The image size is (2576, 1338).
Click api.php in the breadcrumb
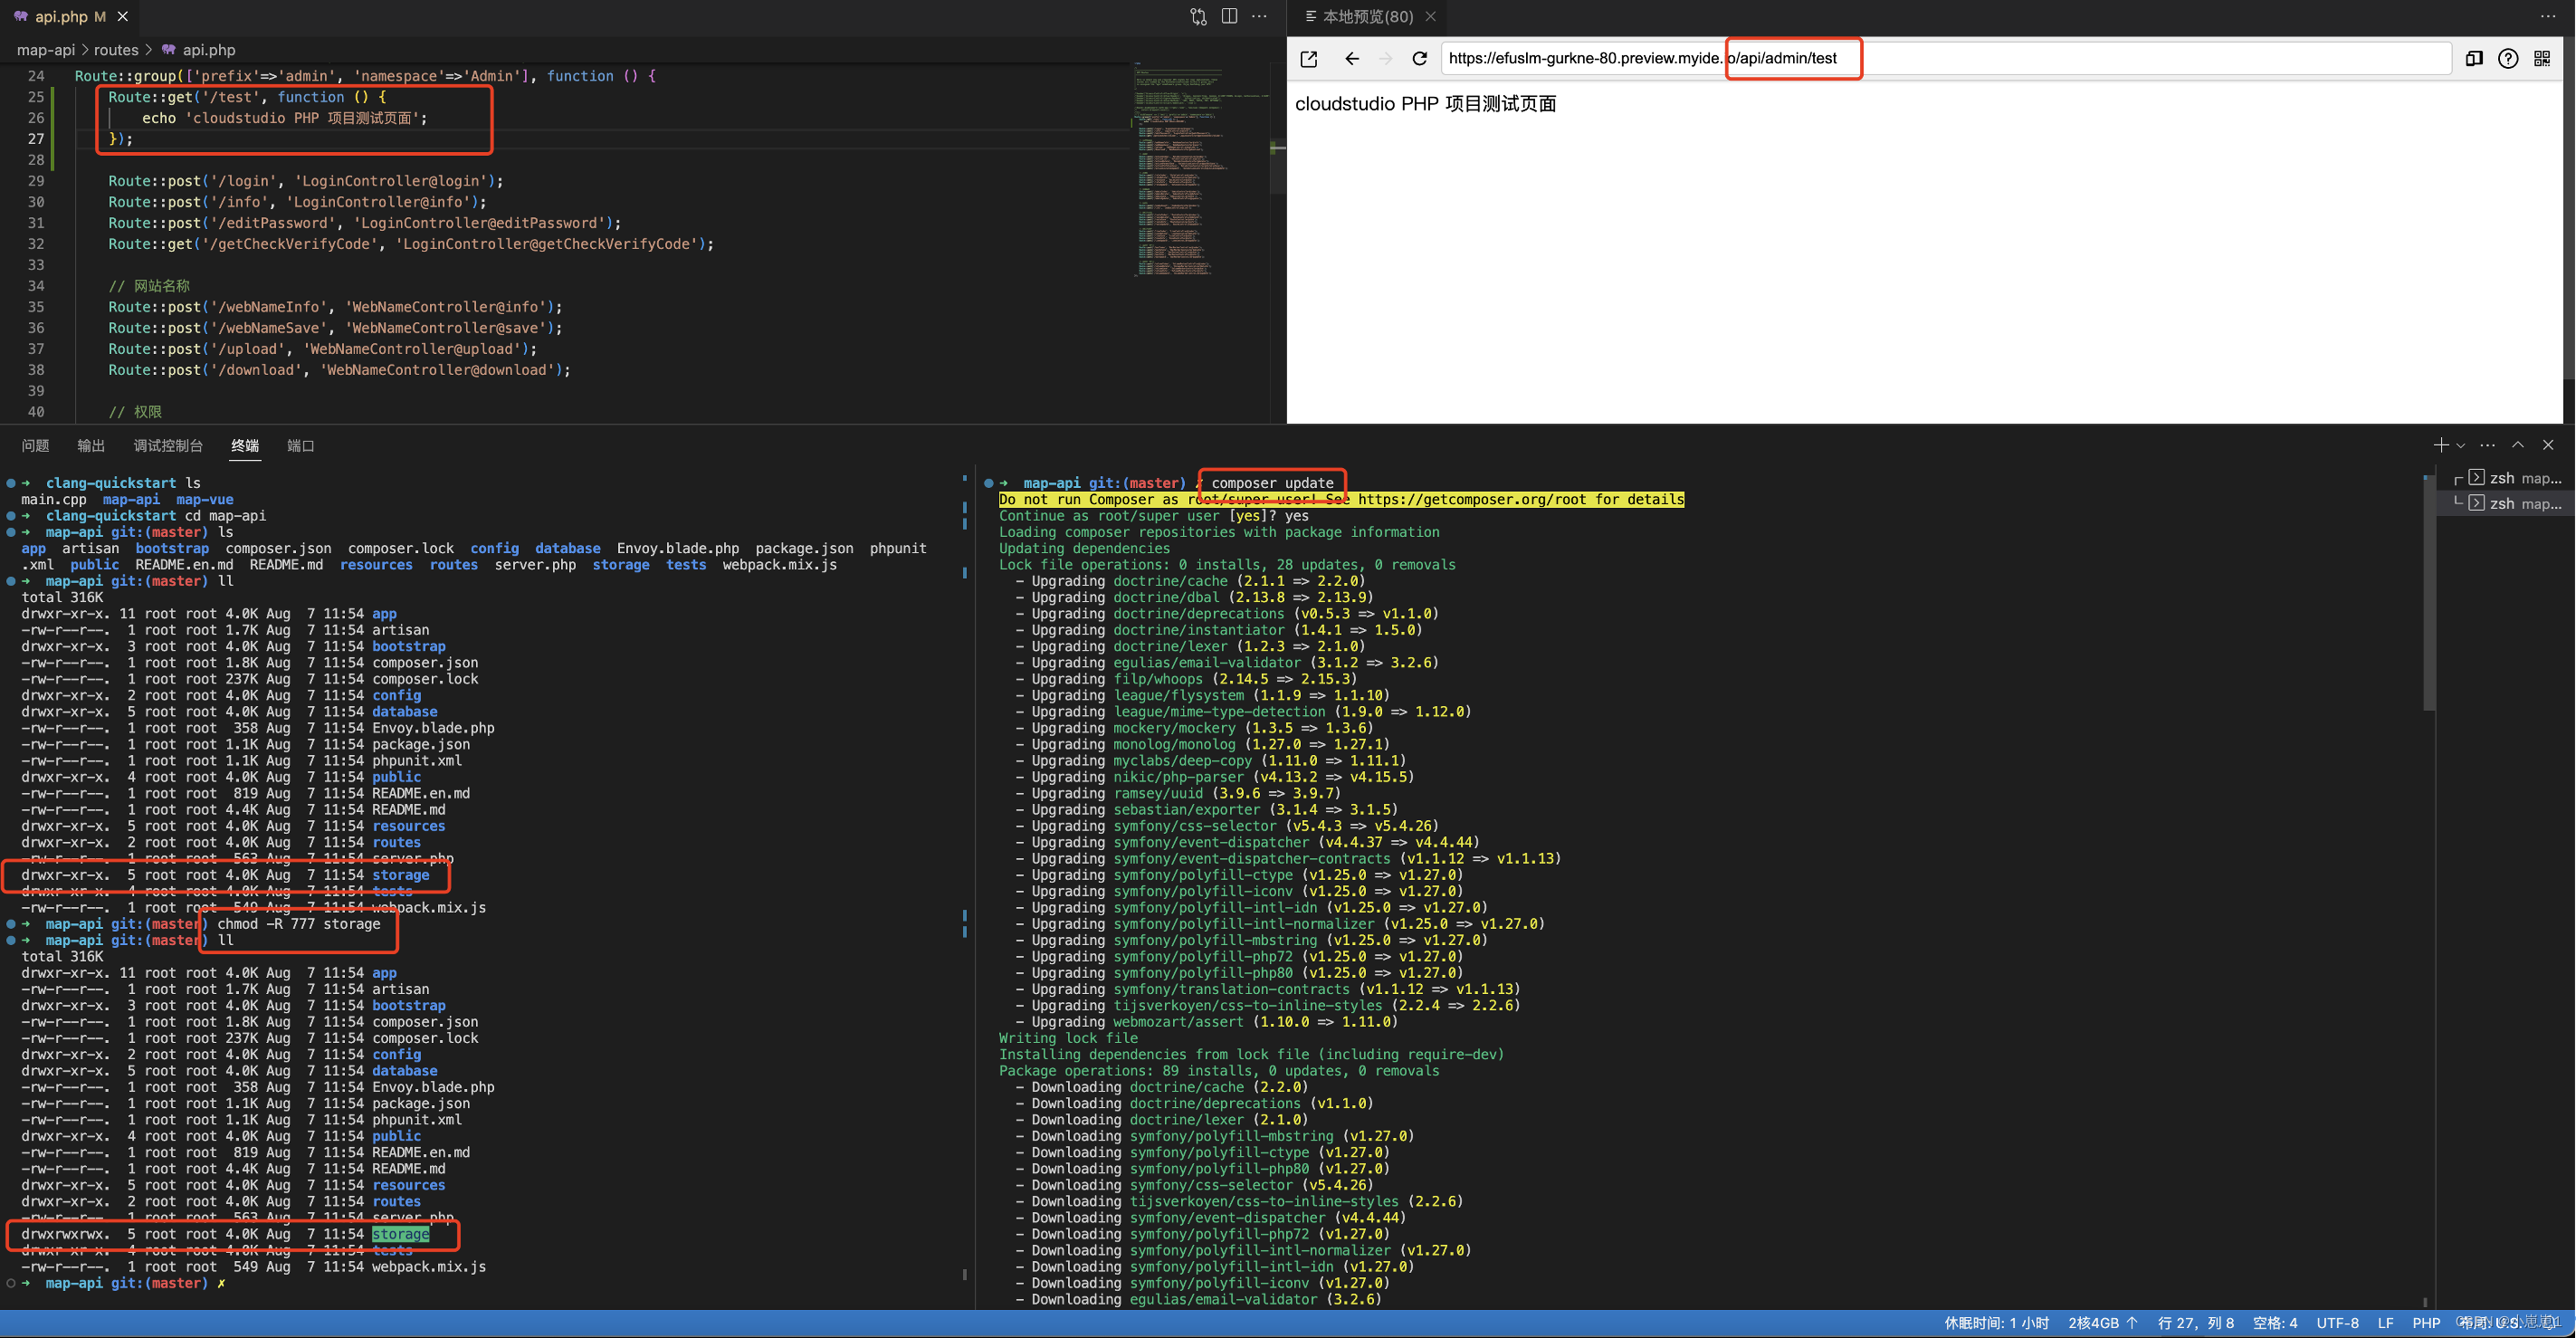208,50
